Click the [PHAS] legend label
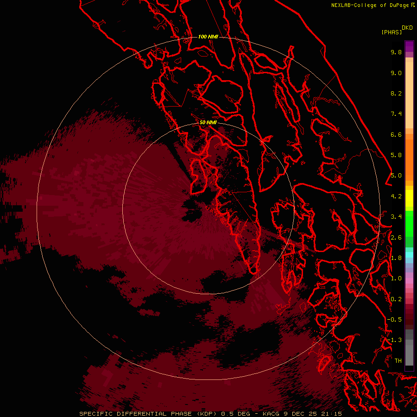 point(392,32)
